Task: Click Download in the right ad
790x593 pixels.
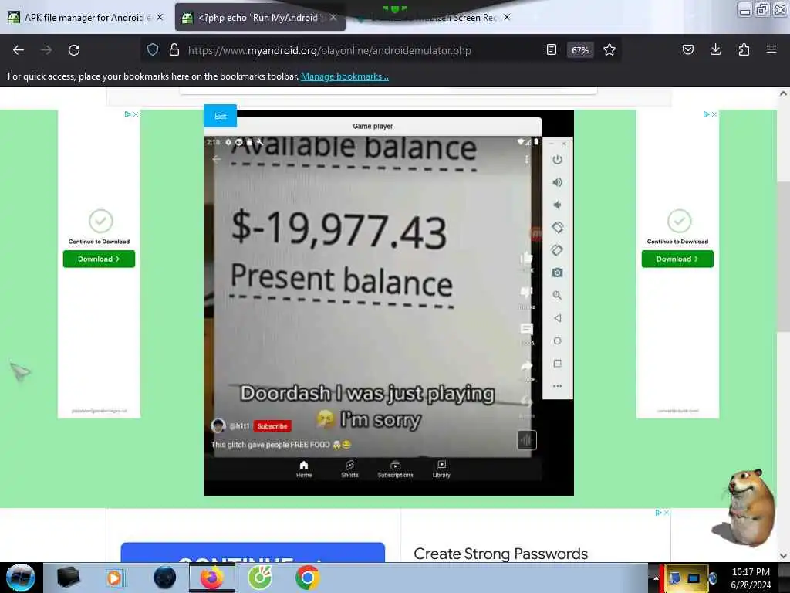Action: tap(677, 259)
